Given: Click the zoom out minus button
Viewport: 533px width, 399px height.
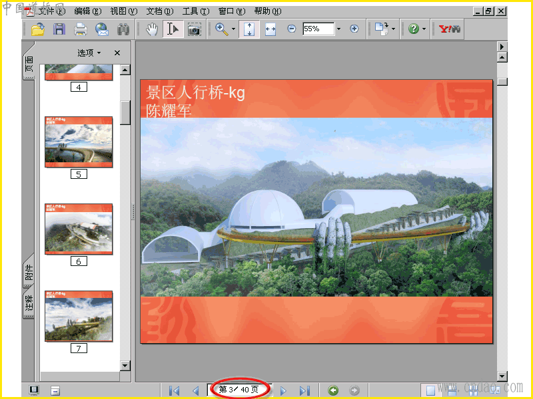Looking at the screenshot, I should pyautogui.click(x=292, y=29).
